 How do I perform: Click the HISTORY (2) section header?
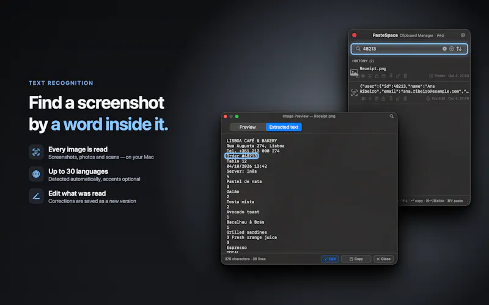[x=363, y=61]
